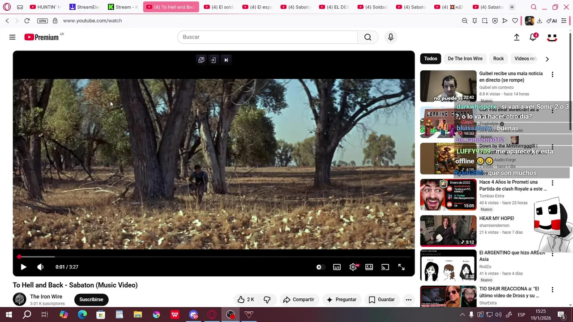This screenshot has width=573, height=322.
Task: Open Windows taskbar search
Action: click(x=27, y=315)
